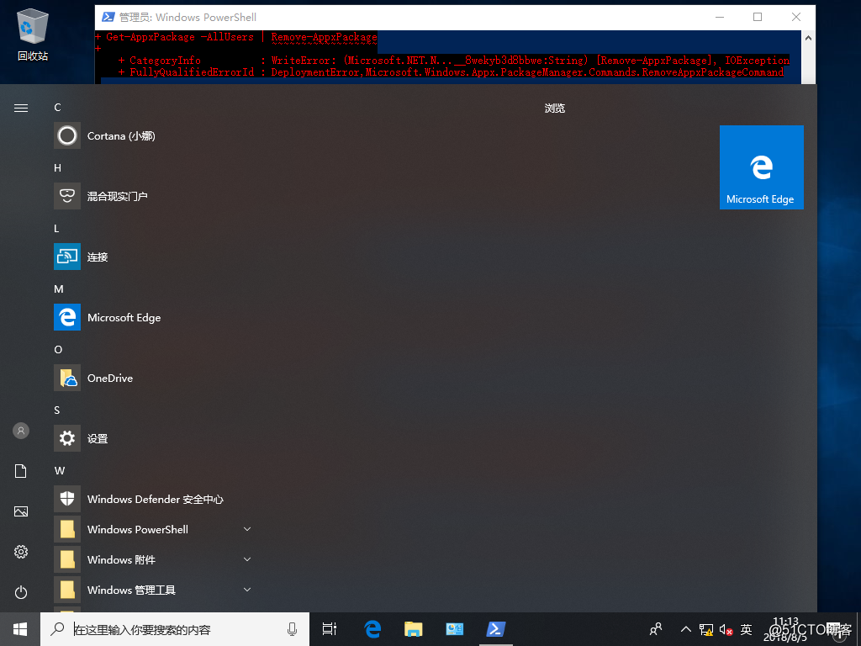The height and width of the screenshot is (646, 861).
Task: Launch Microsoft Edge from the app list
Action: [x=154, y=317]
